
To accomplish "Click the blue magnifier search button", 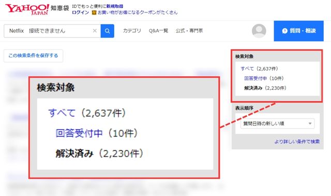I will point(107,31).
